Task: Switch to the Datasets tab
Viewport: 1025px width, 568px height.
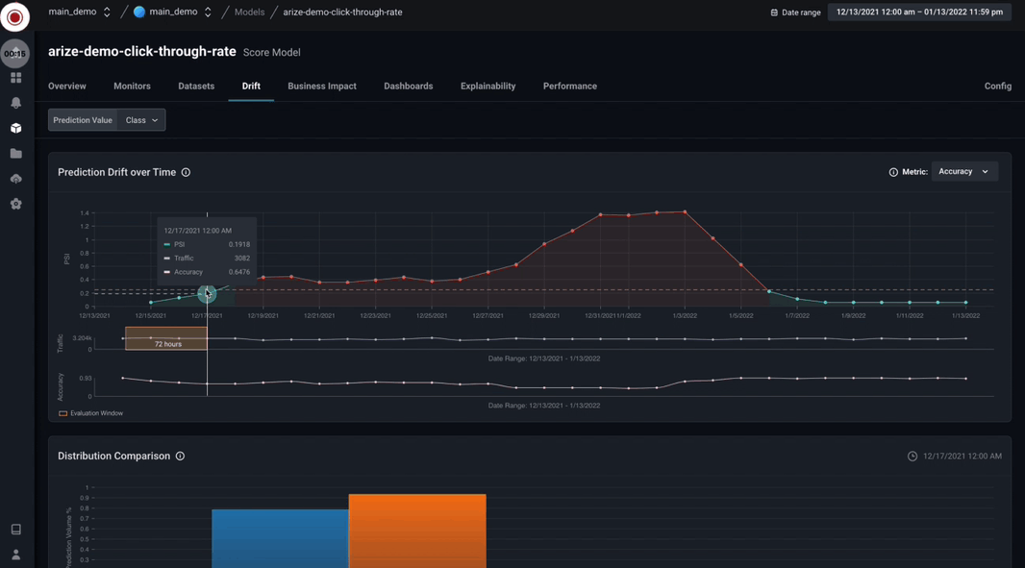Action: point(196,86)
